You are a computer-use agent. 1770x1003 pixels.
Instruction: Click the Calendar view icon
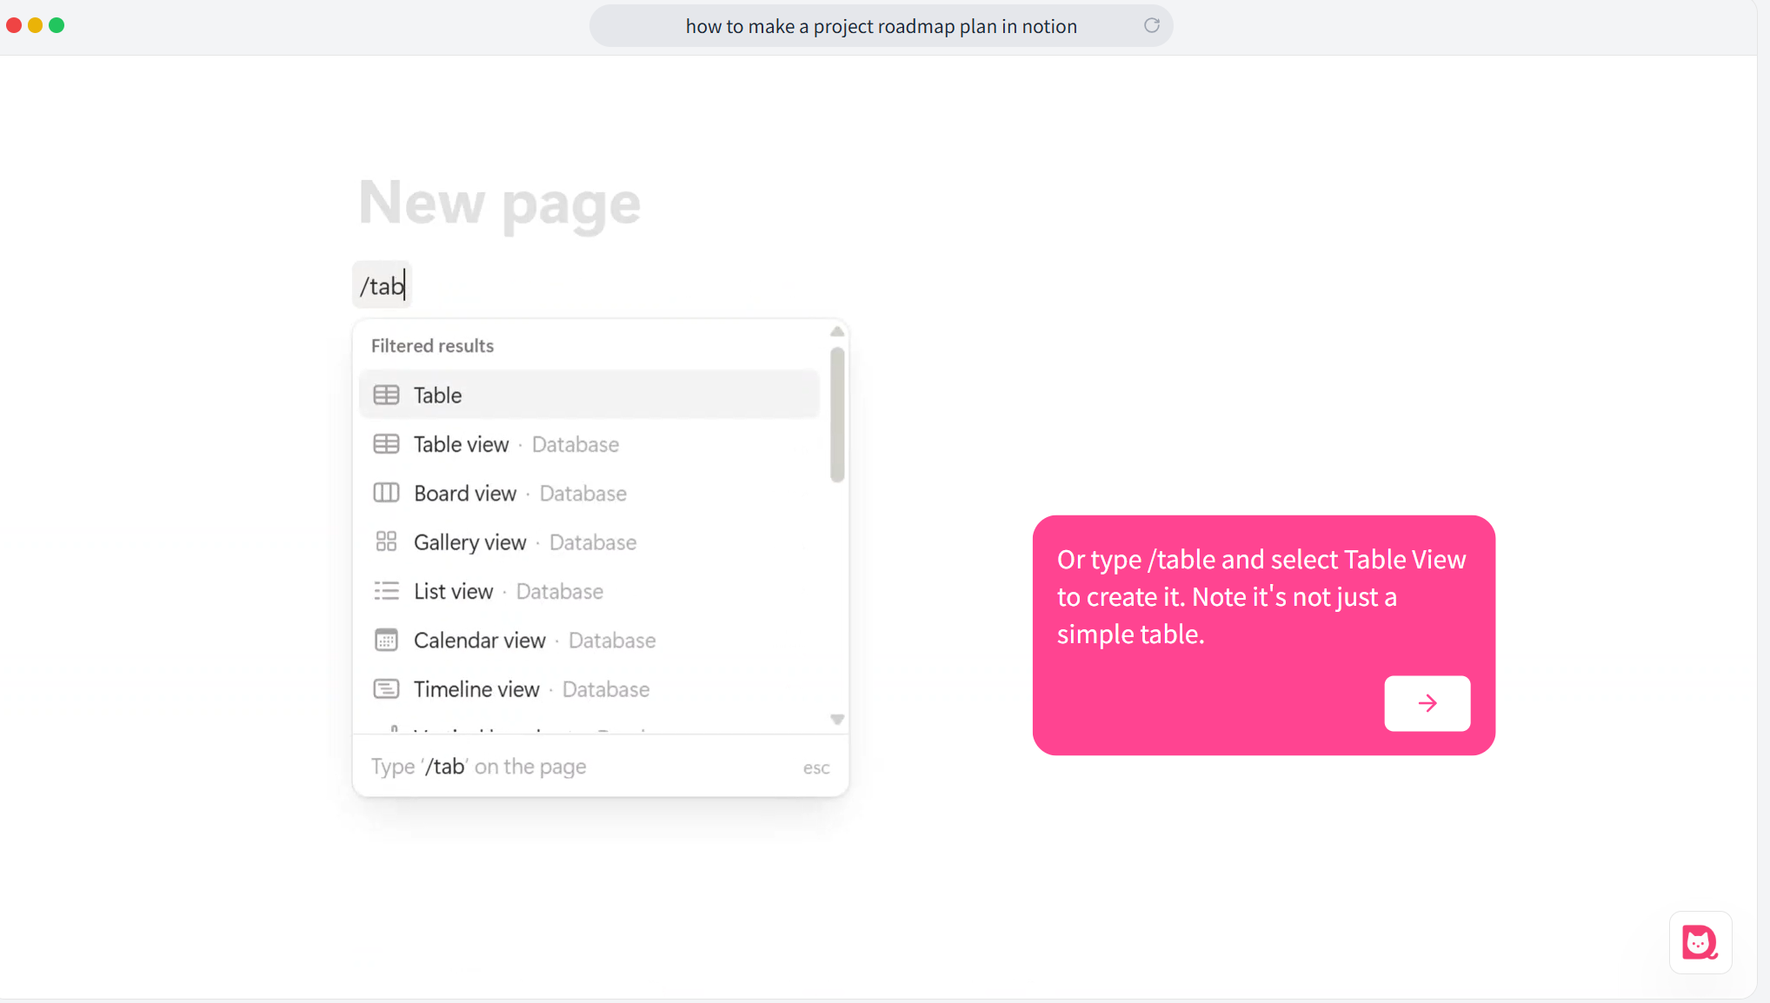pyautogui.click(x=386, y=640)
